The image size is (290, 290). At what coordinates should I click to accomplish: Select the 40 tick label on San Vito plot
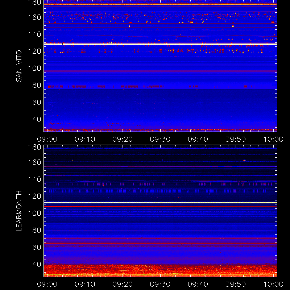tap(37, 119)
